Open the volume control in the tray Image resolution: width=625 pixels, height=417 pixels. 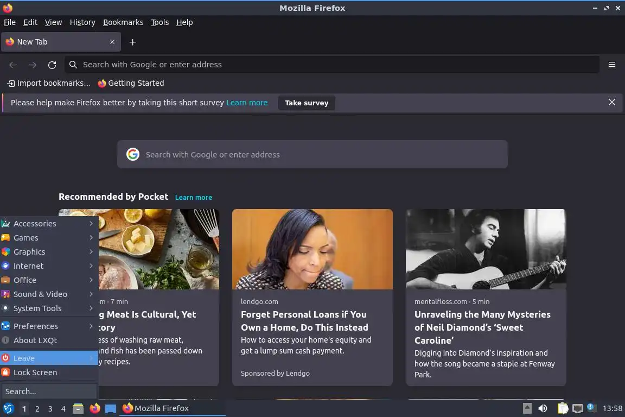[x=543, y=408]
